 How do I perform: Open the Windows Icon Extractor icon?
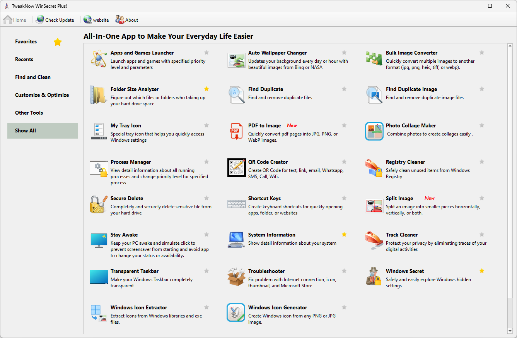(x=99, y=313)
